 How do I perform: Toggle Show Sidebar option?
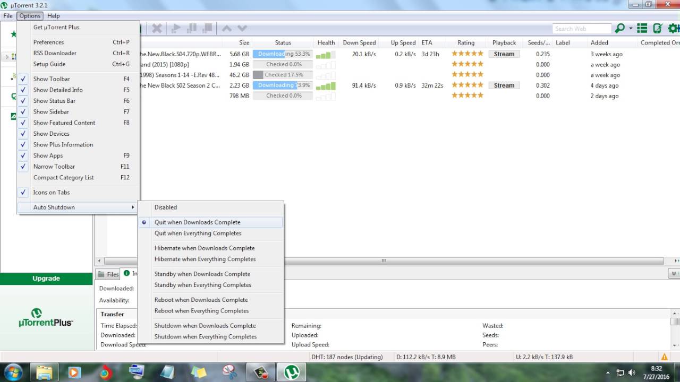pos(78,112)
